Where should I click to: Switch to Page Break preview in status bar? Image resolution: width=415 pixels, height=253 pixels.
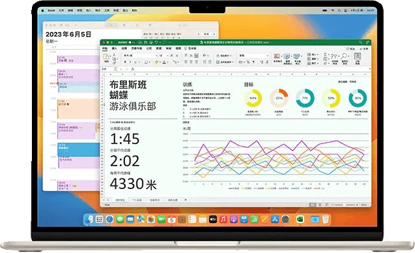point(326,205)
